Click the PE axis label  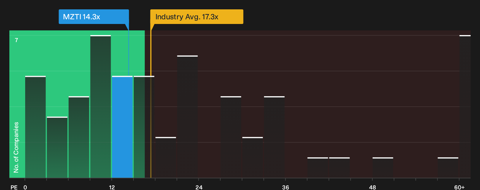pos(14,187)
